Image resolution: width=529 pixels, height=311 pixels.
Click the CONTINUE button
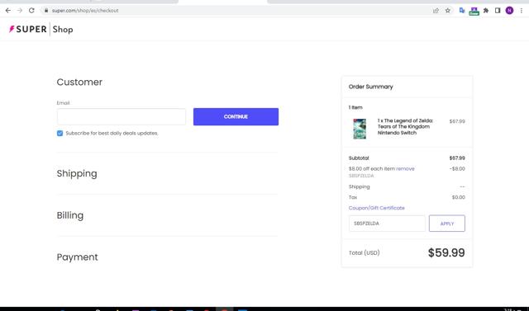click(236, 117)
